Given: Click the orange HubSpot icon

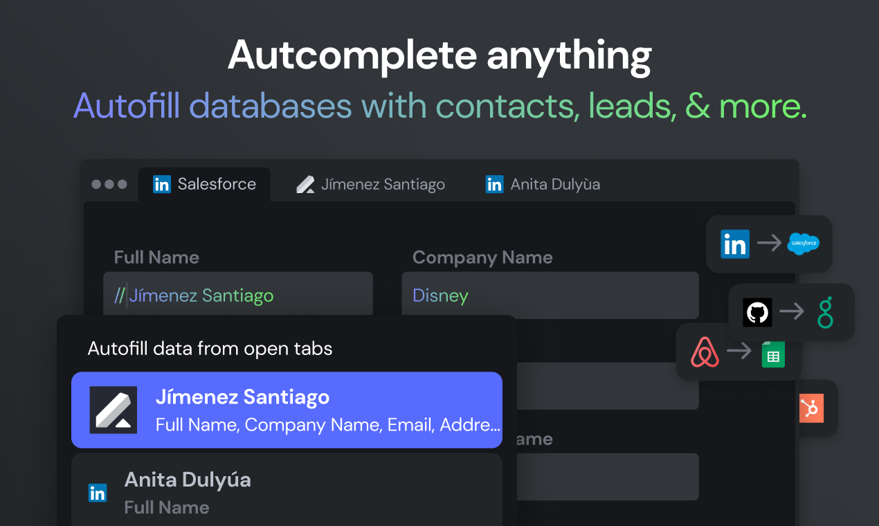Looking at the screenshot, I should click(x=811, y=408).
